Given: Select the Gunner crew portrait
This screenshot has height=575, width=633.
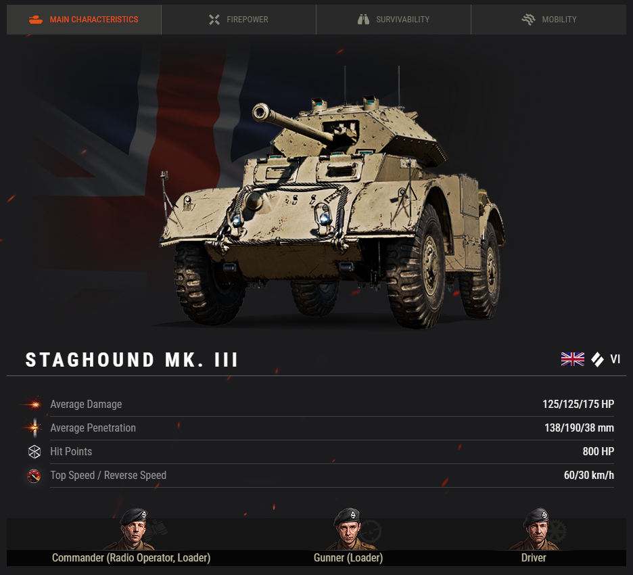Looking at the screenshot, I should [x=349, y=528].
